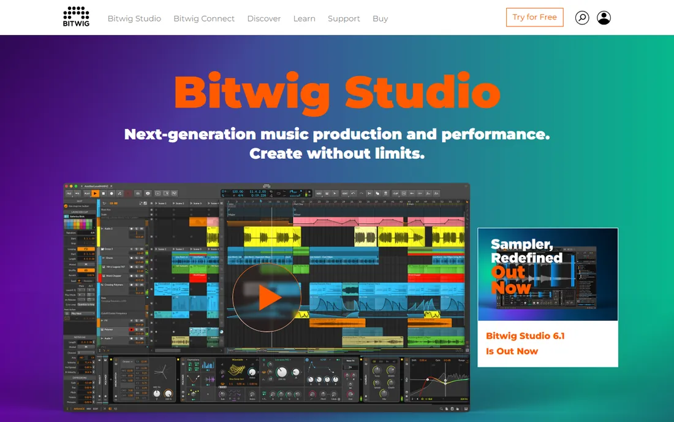Click the Create without limits tagline
674x422 pixels.
(337, 153)
